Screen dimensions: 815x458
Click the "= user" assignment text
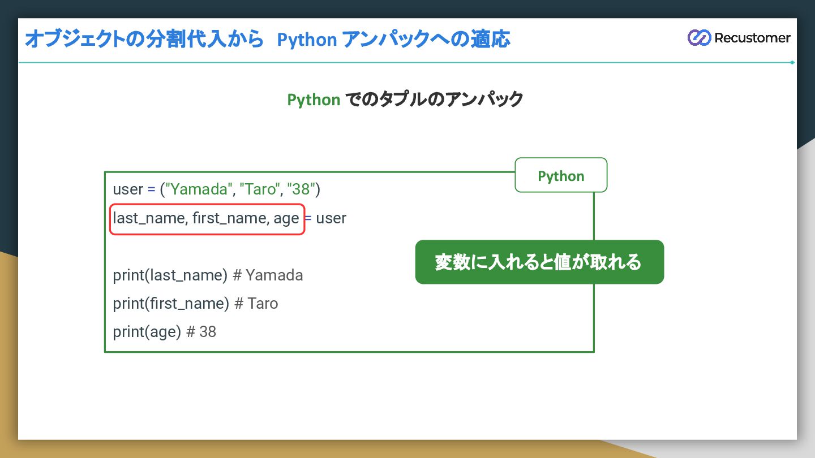[x=326, y=218]
